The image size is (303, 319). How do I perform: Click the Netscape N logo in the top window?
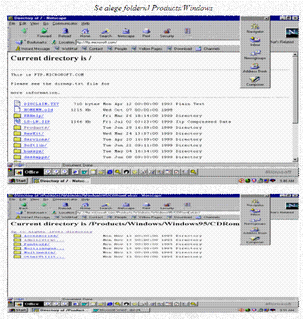point(292,33)
